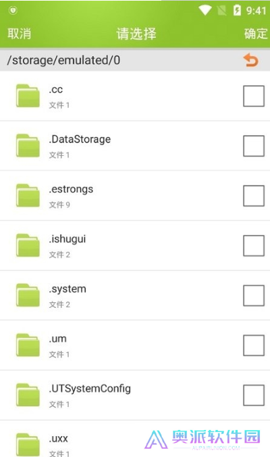The width and height of the screenshot is (270, 457).
Task: Click the /storage/emulated/0 path bar
Action: pyautogui.click(x=135, y=60)
